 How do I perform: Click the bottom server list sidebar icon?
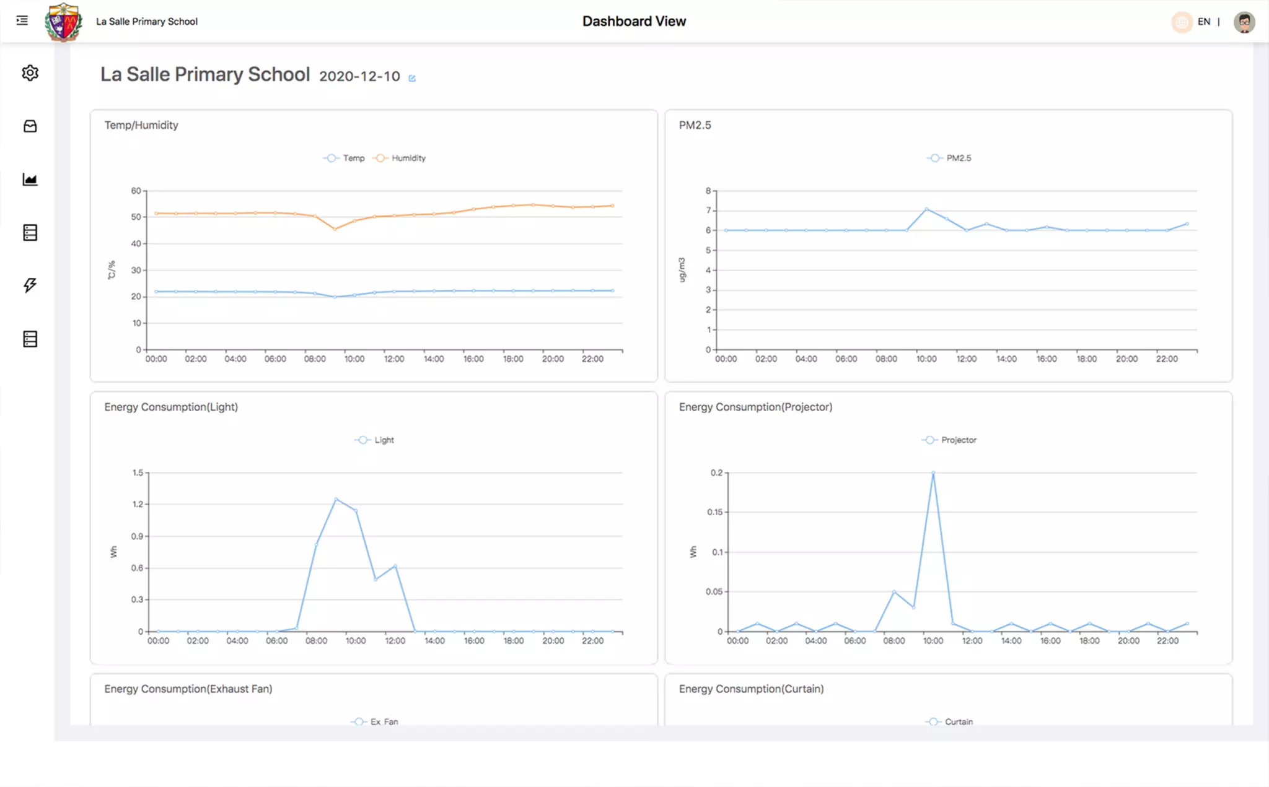(30, 339)
